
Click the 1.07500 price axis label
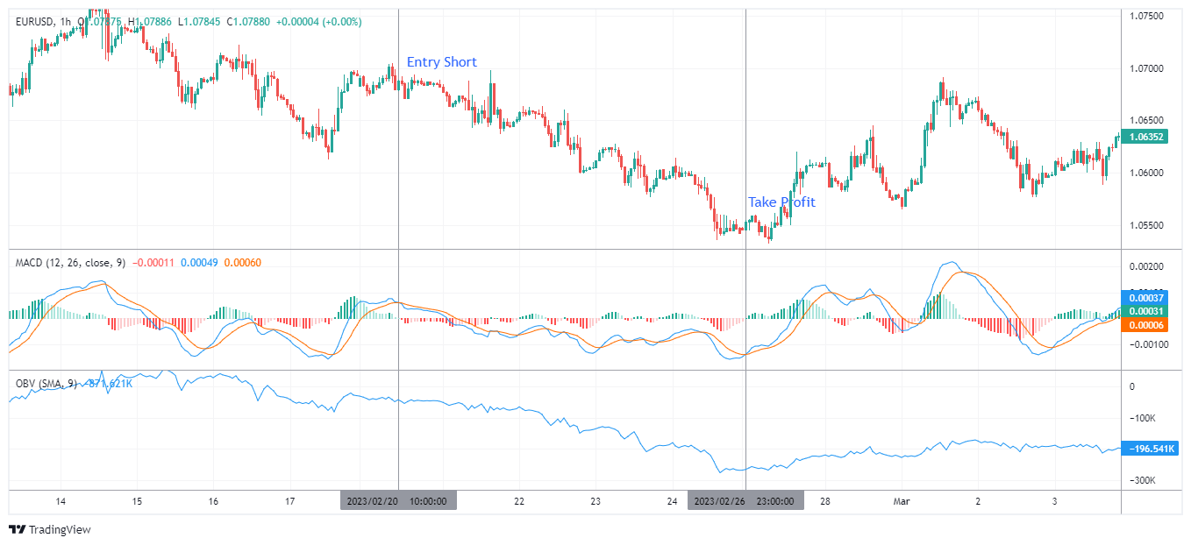(1146, 16)
